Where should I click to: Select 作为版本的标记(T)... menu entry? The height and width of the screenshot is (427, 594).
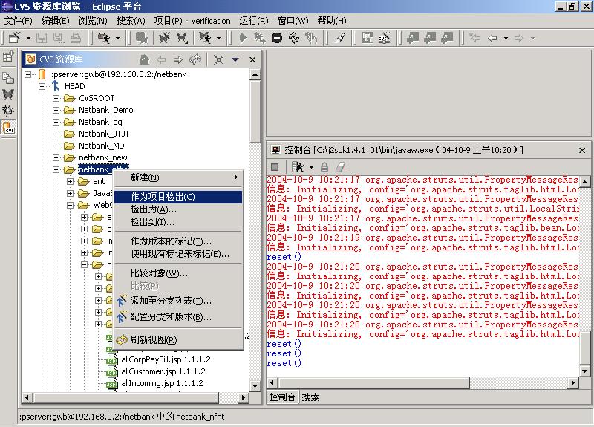[178, 241]
